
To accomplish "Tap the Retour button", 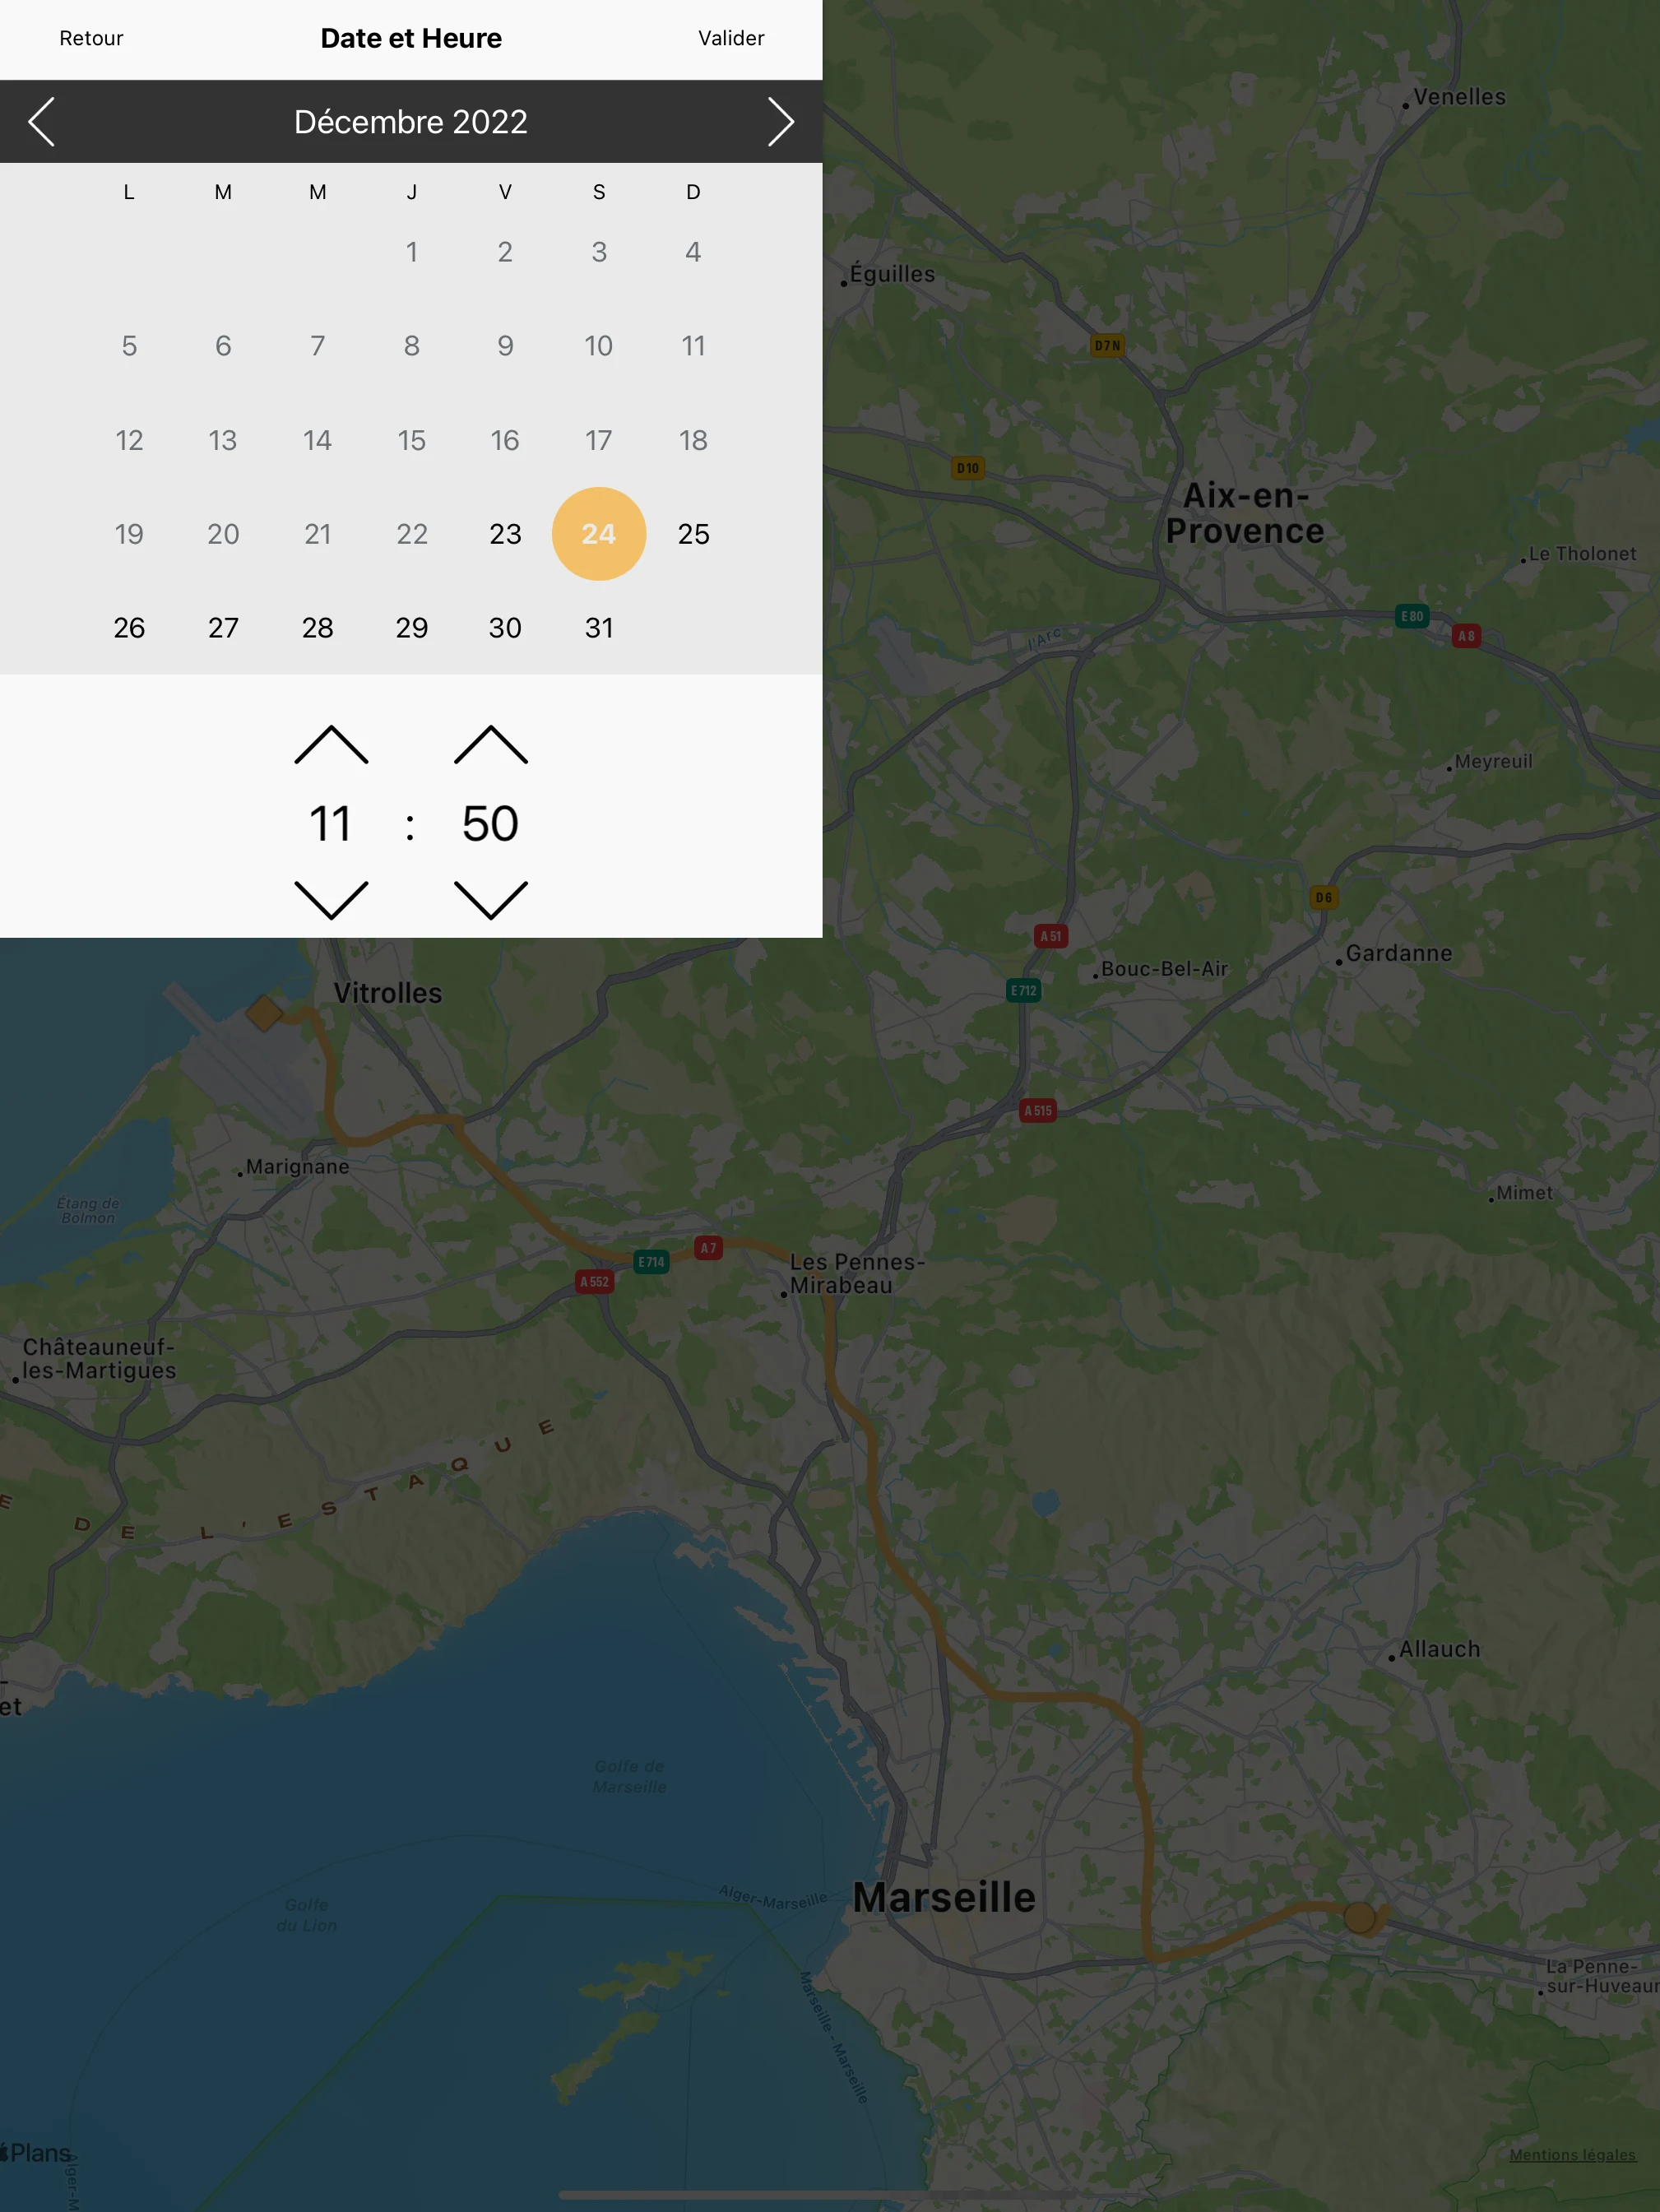I will (x=91, y=38).
